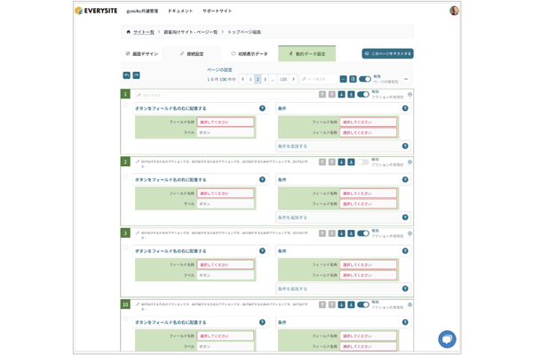Switch to the 画面デザイン tab

point(142,53)
